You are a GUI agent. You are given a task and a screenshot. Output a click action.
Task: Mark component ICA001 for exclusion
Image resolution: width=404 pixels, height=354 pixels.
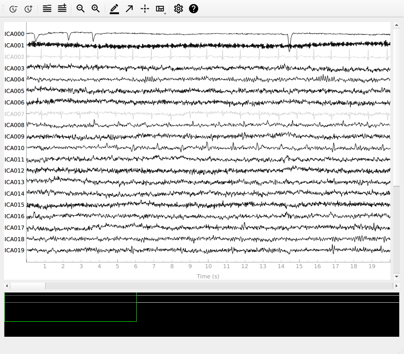tap(15, 45)
